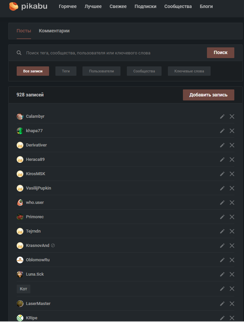Viewport: 244px width, 322px height.
Task: Click the 928 записей counter text
Action: [x=30, y=95]
